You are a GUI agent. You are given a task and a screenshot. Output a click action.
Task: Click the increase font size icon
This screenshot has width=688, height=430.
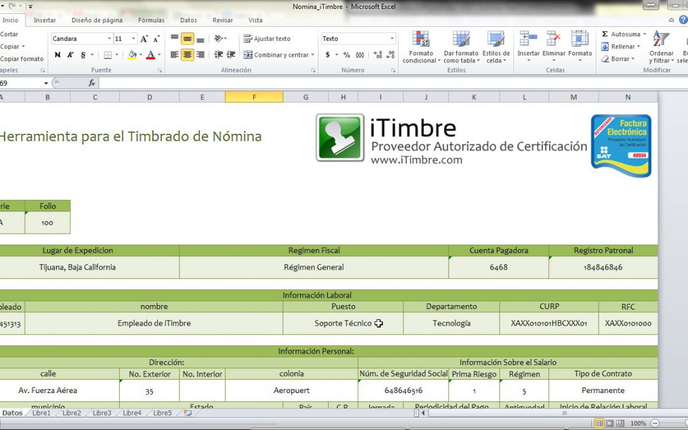[x=144, y=39]
